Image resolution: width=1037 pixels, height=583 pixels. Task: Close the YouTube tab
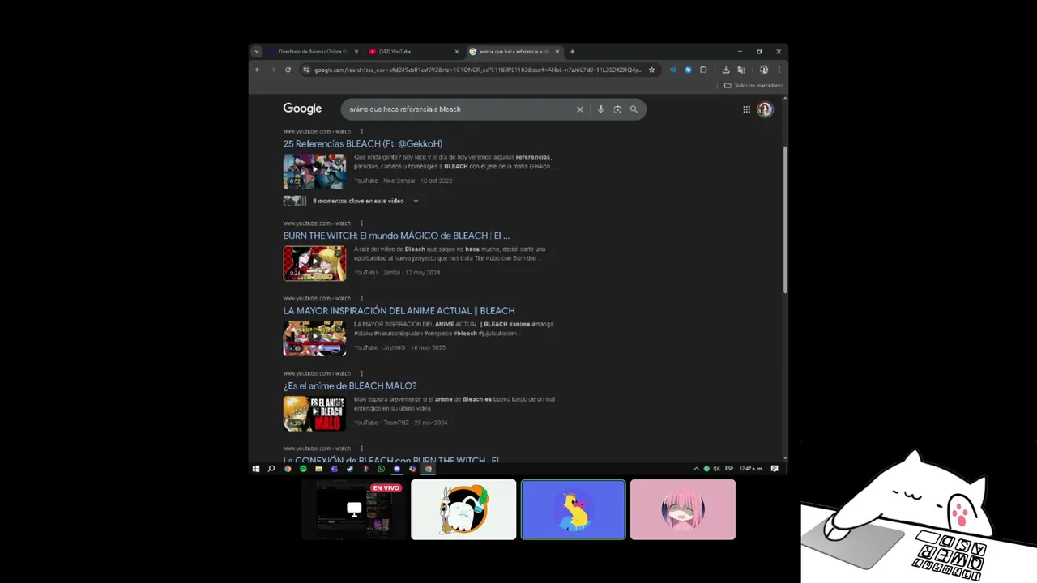coord(456,52)
